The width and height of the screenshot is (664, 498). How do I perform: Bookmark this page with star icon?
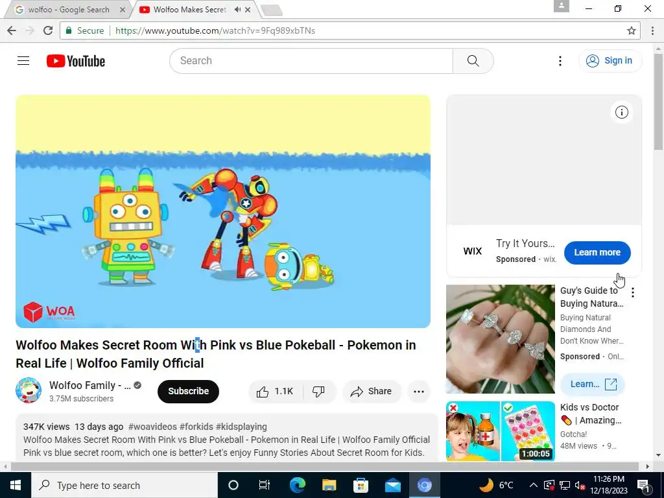tap(632, 30)
